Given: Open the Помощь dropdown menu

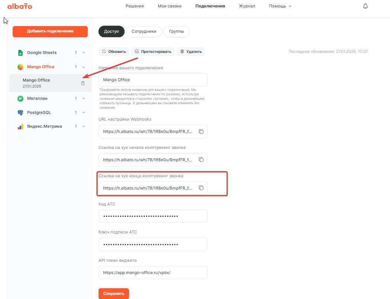Looking at the screenshot, I should (x=280, y=6).
